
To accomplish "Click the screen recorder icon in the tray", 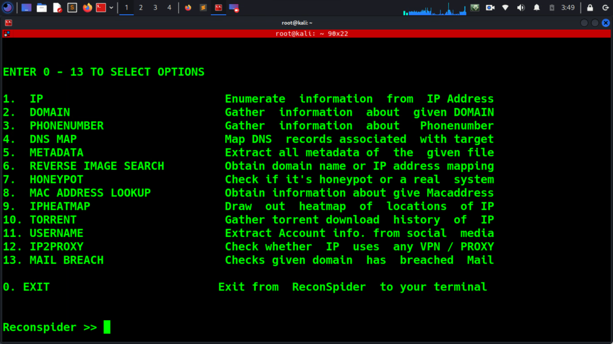I will coord(490,7).
